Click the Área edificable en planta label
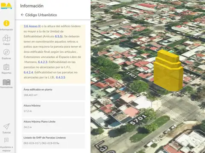The width and height of the screenshot is (205, 153). tap(38, 90)
